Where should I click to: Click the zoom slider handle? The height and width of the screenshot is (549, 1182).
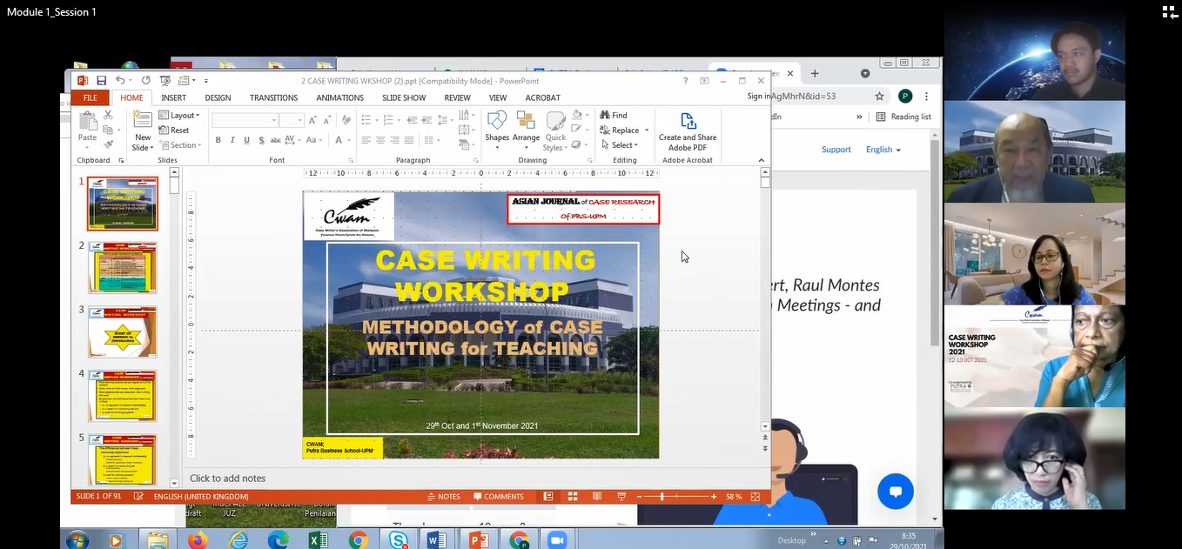click(x=662, y=497)
